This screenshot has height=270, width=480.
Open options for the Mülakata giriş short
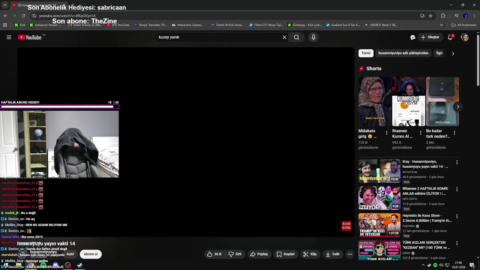387,133
